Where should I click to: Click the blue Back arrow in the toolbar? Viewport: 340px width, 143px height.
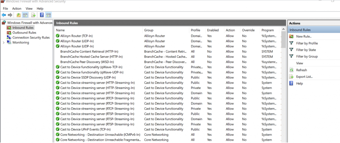pos(4,15)
